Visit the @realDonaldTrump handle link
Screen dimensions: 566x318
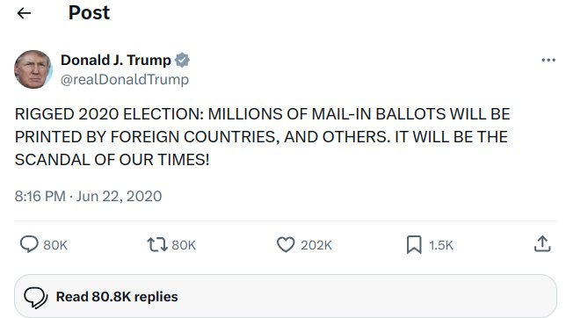click(x=125, y=79)
